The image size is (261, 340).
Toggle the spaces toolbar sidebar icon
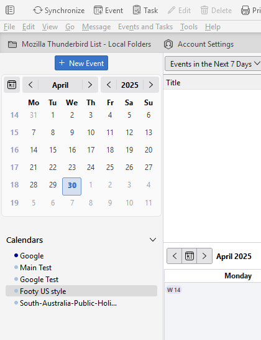pos(10,10)
